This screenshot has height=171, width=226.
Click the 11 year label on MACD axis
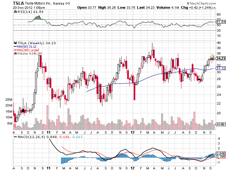[49, 168]
